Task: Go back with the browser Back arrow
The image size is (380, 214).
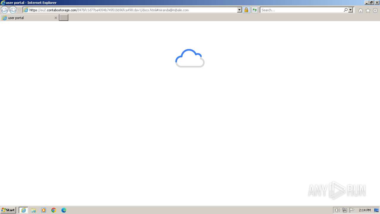Action: (x=4, y=10)
